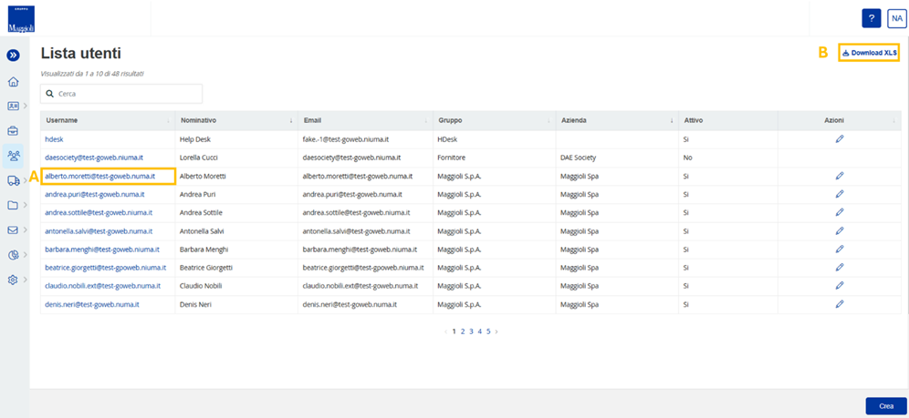Edit Alberto Moretti with pencil icon
Image resolution: width=909 pixels, height=418 pixels.
tap(840, 175)
